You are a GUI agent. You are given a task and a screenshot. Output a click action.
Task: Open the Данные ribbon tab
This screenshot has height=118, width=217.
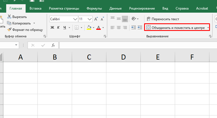115,8
